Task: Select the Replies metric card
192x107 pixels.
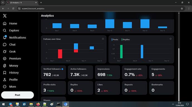Action: pos(80,88)
